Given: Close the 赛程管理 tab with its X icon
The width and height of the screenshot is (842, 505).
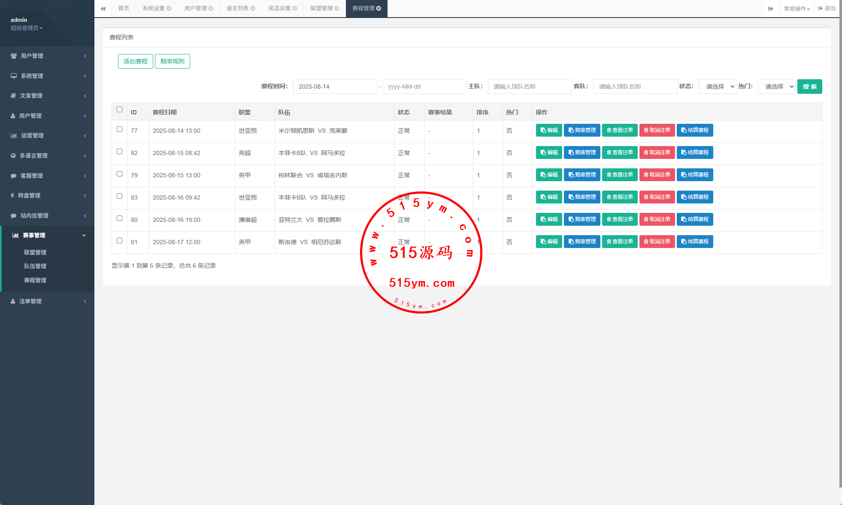Looking at the screenshot, I should pyautogui.click(x=379, y=9).
